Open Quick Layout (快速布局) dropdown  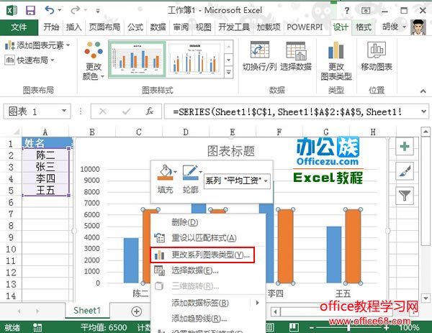(30, 60)
